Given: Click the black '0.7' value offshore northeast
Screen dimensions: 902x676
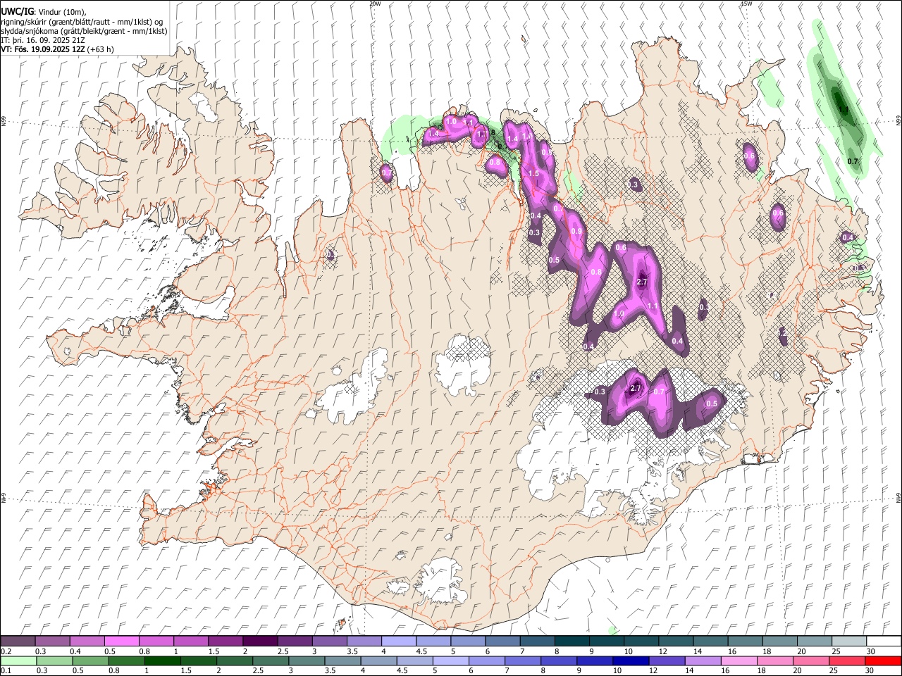Looking at the screenshot, I should click(x=853, y=161).
